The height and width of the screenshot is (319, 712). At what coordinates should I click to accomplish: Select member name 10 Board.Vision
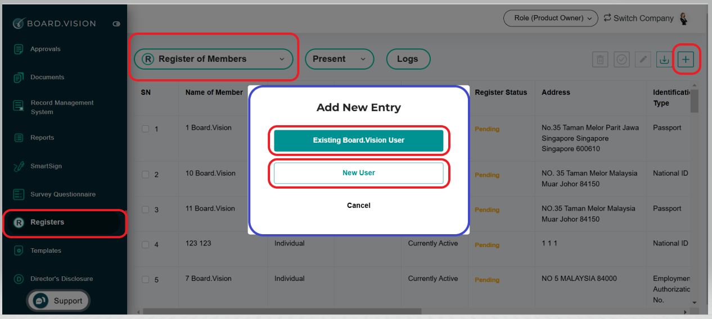tap(210, 174)
